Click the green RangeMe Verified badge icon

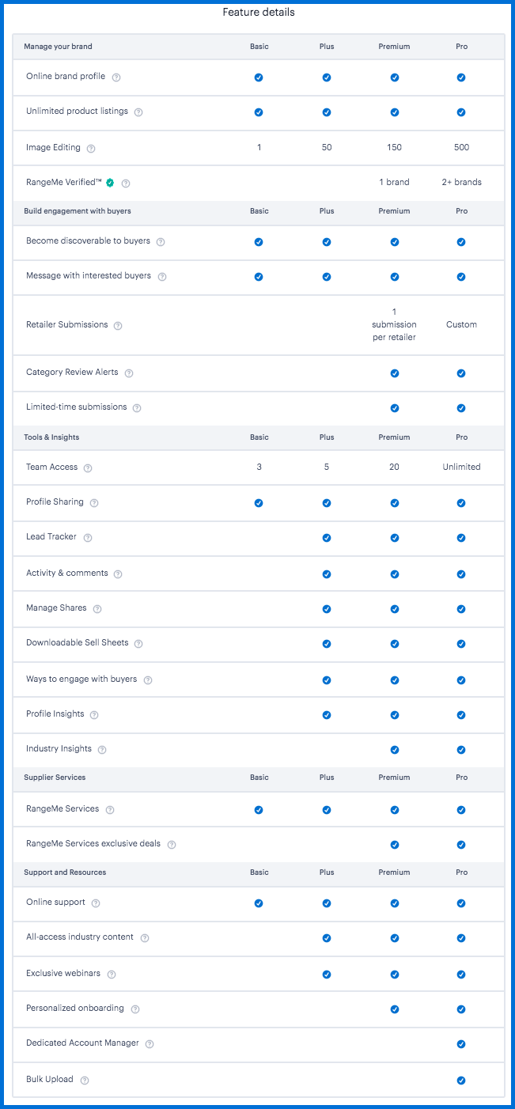[x=110, y=183]
